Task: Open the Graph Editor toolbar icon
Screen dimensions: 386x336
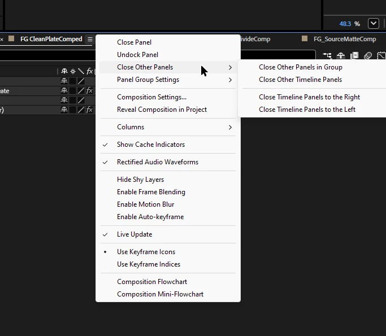Action: (x=381, y=55)
